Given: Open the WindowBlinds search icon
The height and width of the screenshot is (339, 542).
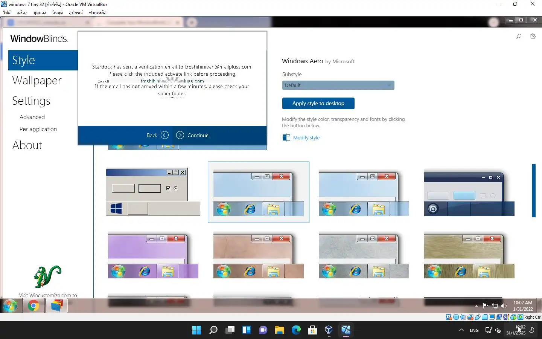Looking at the screenshot, I should tap(519, 37).
